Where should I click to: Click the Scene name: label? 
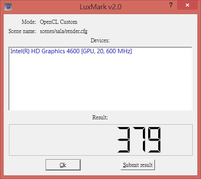pos(22,31)
